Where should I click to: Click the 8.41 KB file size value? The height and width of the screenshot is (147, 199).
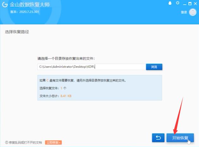[x=66, y=96]
